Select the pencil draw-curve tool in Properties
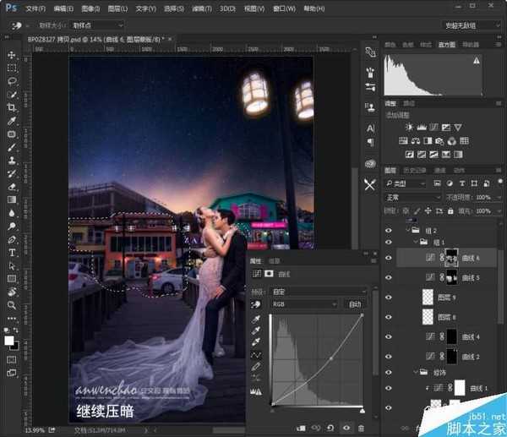The image size is (507, 437). click(x=257, y=368)
